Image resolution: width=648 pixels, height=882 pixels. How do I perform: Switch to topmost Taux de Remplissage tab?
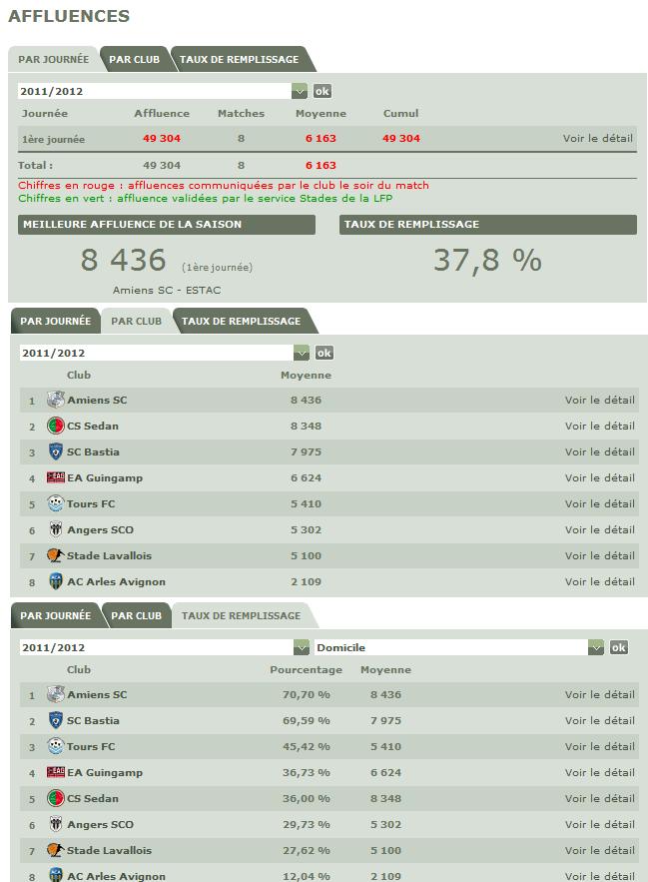239,59
